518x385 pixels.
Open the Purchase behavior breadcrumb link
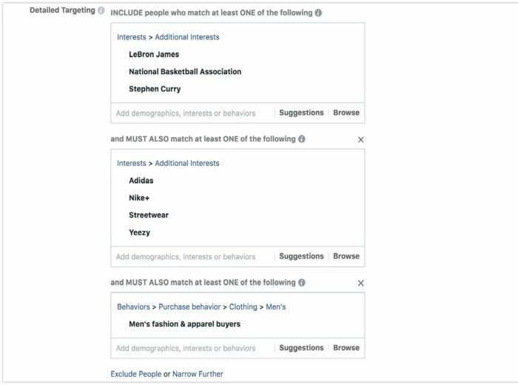pyautogui.click(x=189, y=307)
